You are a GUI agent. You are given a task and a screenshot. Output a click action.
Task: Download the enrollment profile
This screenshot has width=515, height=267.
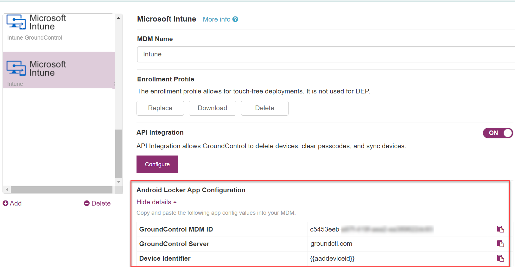coord(213,108)
